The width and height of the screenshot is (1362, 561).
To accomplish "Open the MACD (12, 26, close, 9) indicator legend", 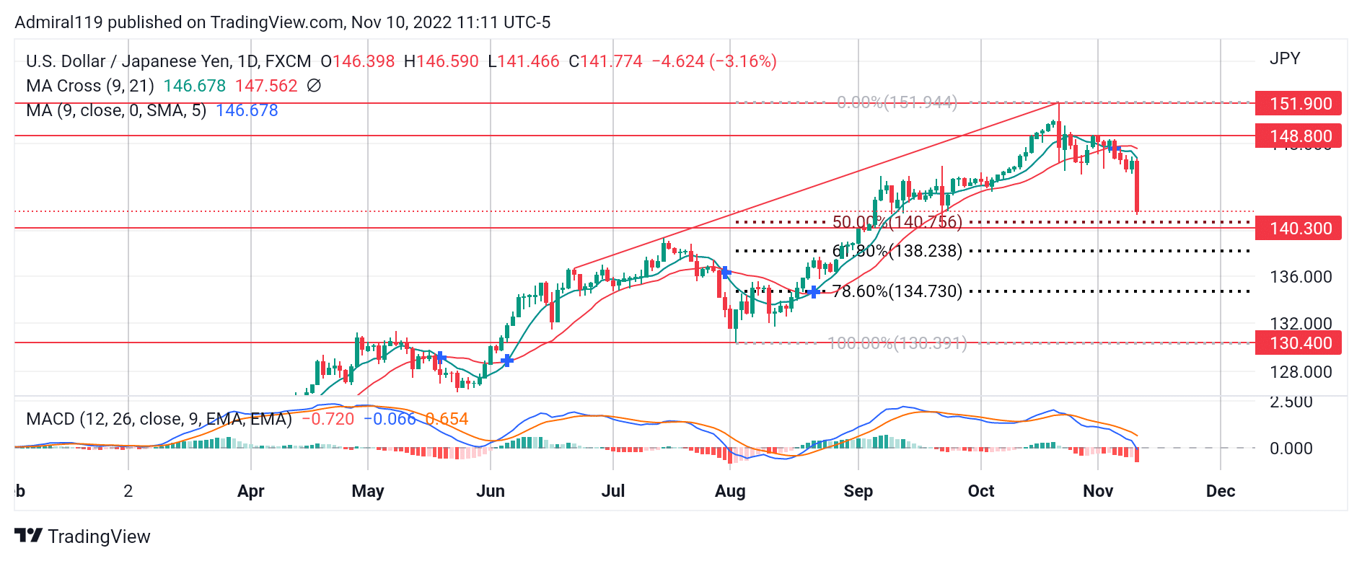I will tap(159, 419).
